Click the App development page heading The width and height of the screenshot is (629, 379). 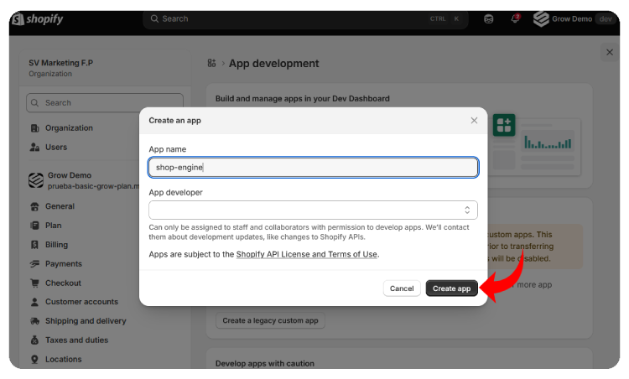pos(273,64)
